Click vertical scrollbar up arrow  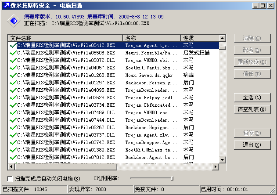click(x=223, y=38)
